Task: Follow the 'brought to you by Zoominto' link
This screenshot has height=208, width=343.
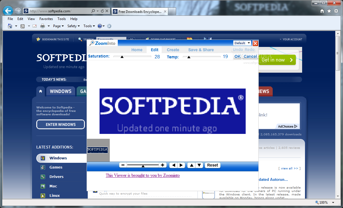Action: (x=143, y=175)
